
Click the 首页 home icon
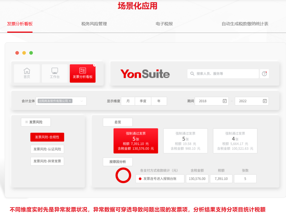pyautogui.click(x=27, y=71)
